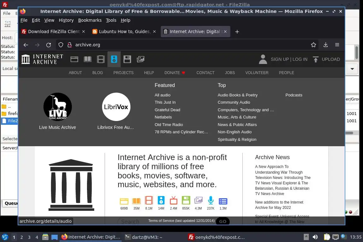Open the Terms of Service link
The image size is (363, 242).
tap(181, 221)
